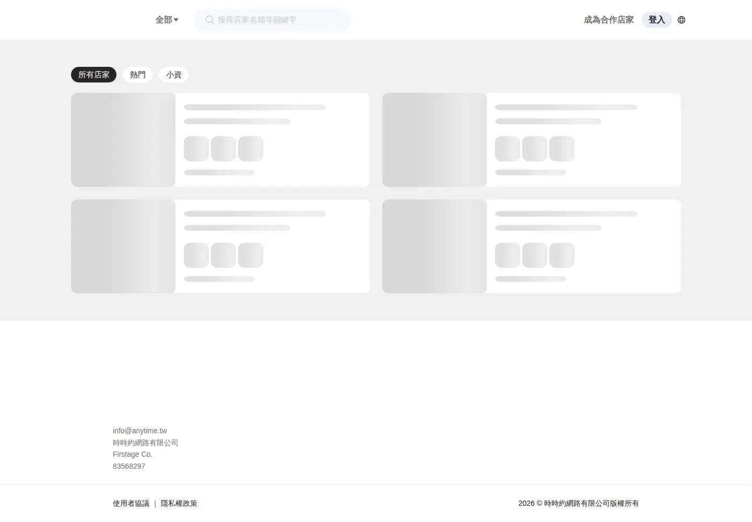Click the 時時約網路有限公司 company name in the contact block
The height and width of the screenshot is (522, 752).
(146, 443)
